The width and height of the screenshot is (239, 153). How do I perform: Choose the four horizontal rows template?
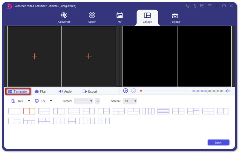tap(163, 111)
